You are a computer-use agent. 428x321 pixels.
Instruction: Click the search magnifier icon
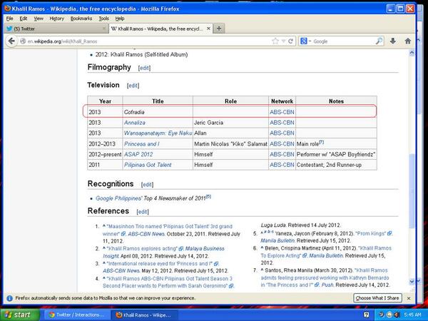379,41
